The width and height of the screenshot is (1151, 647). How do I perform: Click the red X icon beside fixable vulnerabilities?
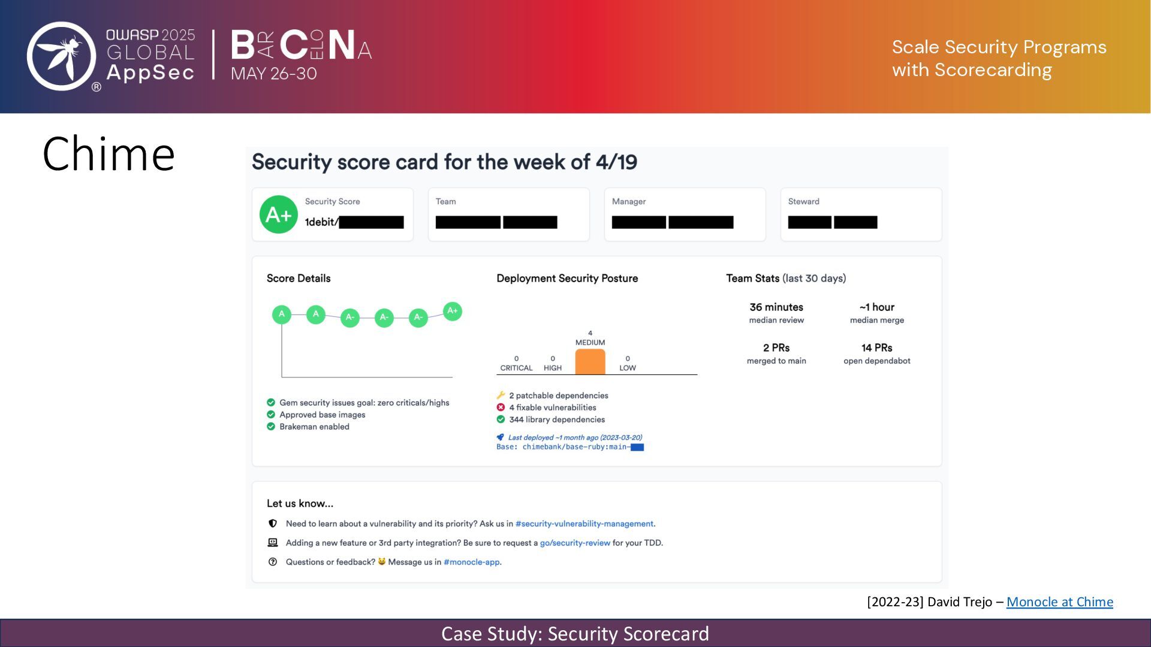click(x=501, y=407)
